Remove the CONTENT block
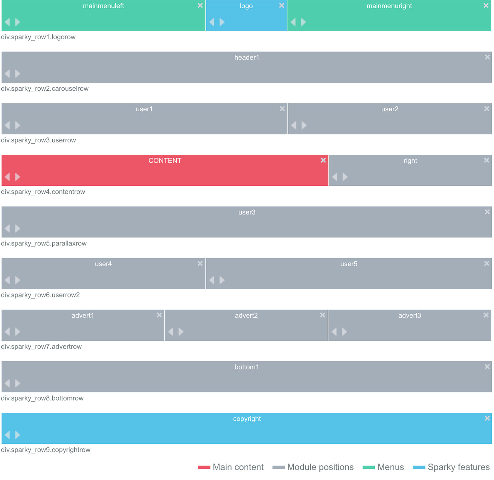 coord(323,160)
